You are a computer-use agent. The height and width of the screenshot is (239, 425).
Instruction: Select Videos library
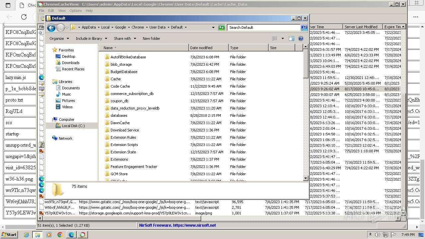point(67,107)
